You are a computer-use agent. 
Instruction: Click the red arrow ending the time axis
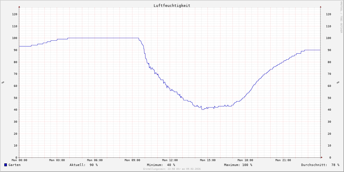(322, 157)
